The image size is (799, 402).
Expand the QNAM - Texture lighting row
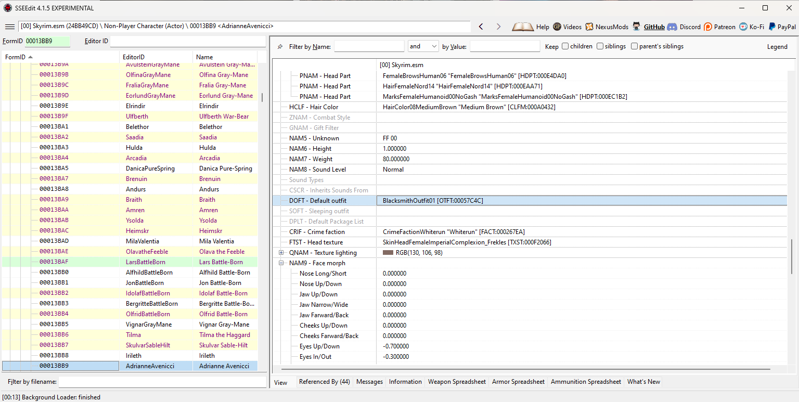pos(281,253)
